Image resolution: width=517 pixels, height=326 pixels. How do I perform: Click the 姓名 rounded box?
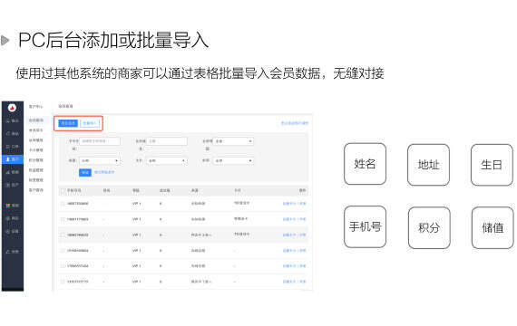click(x=365, y=164)
